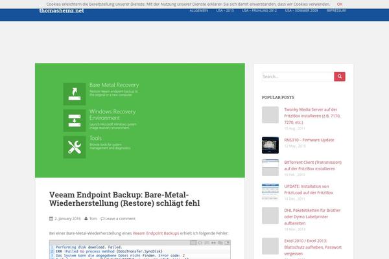
Task: Click the Tools wrench and screwdriver icon
Action: click(x=75, y=147)
